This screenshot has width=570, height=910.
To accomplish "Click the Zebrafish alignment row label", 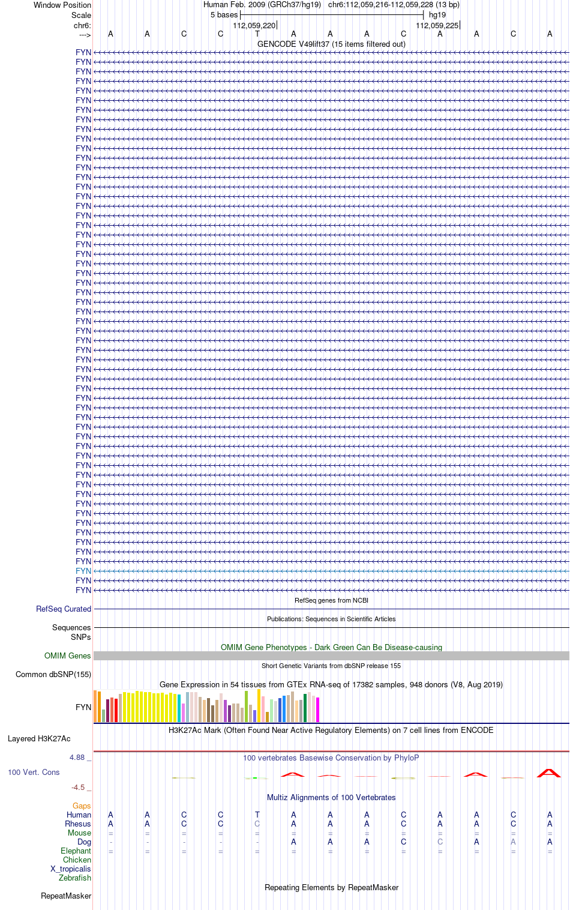I will pos(75,878).
